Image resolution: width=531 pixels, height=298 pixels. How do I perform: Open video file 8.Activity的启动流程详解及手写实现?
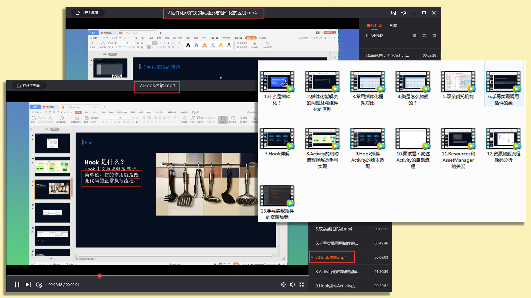pyautogui.click(x=322, y=148)
